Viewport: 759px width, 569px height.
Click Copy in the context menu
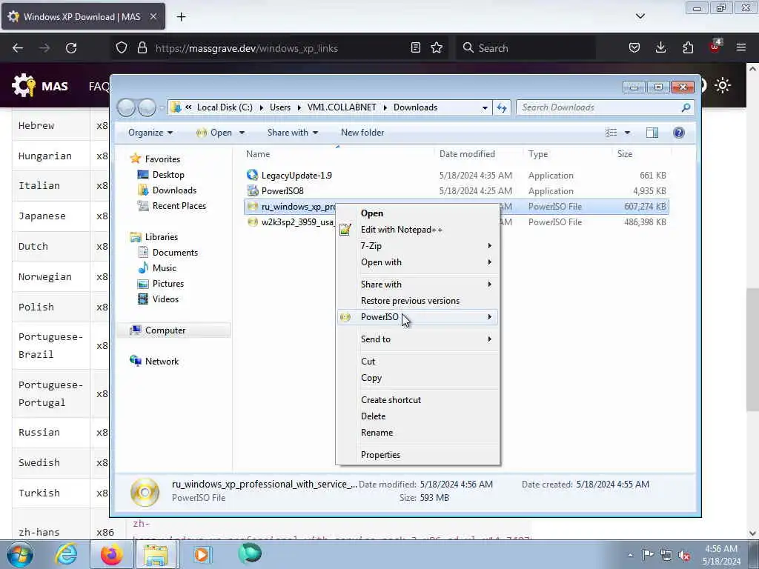tap(418, 378)
